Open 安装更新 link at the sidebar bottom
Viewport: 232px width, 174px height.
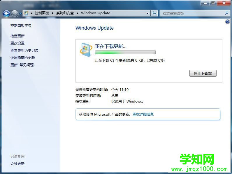point(17,164)
